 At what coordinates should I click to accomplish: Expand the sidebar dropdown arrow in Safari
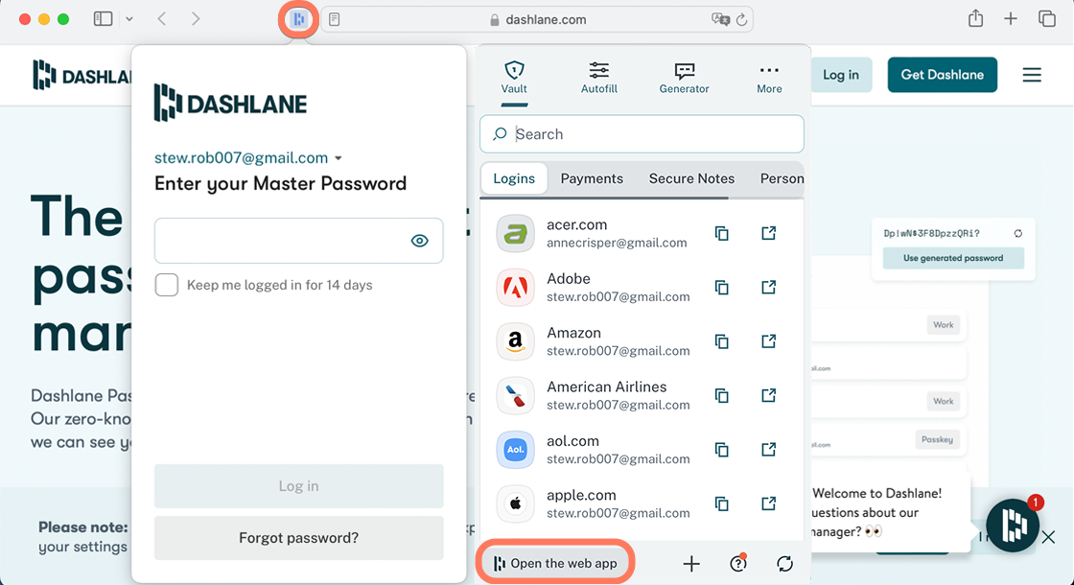(129, 19)
